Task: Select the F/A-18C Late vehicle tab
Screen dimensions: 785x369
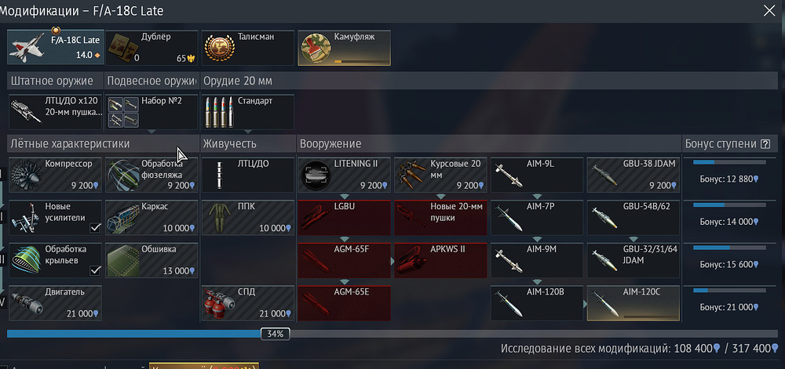Action: click(56, 48)
